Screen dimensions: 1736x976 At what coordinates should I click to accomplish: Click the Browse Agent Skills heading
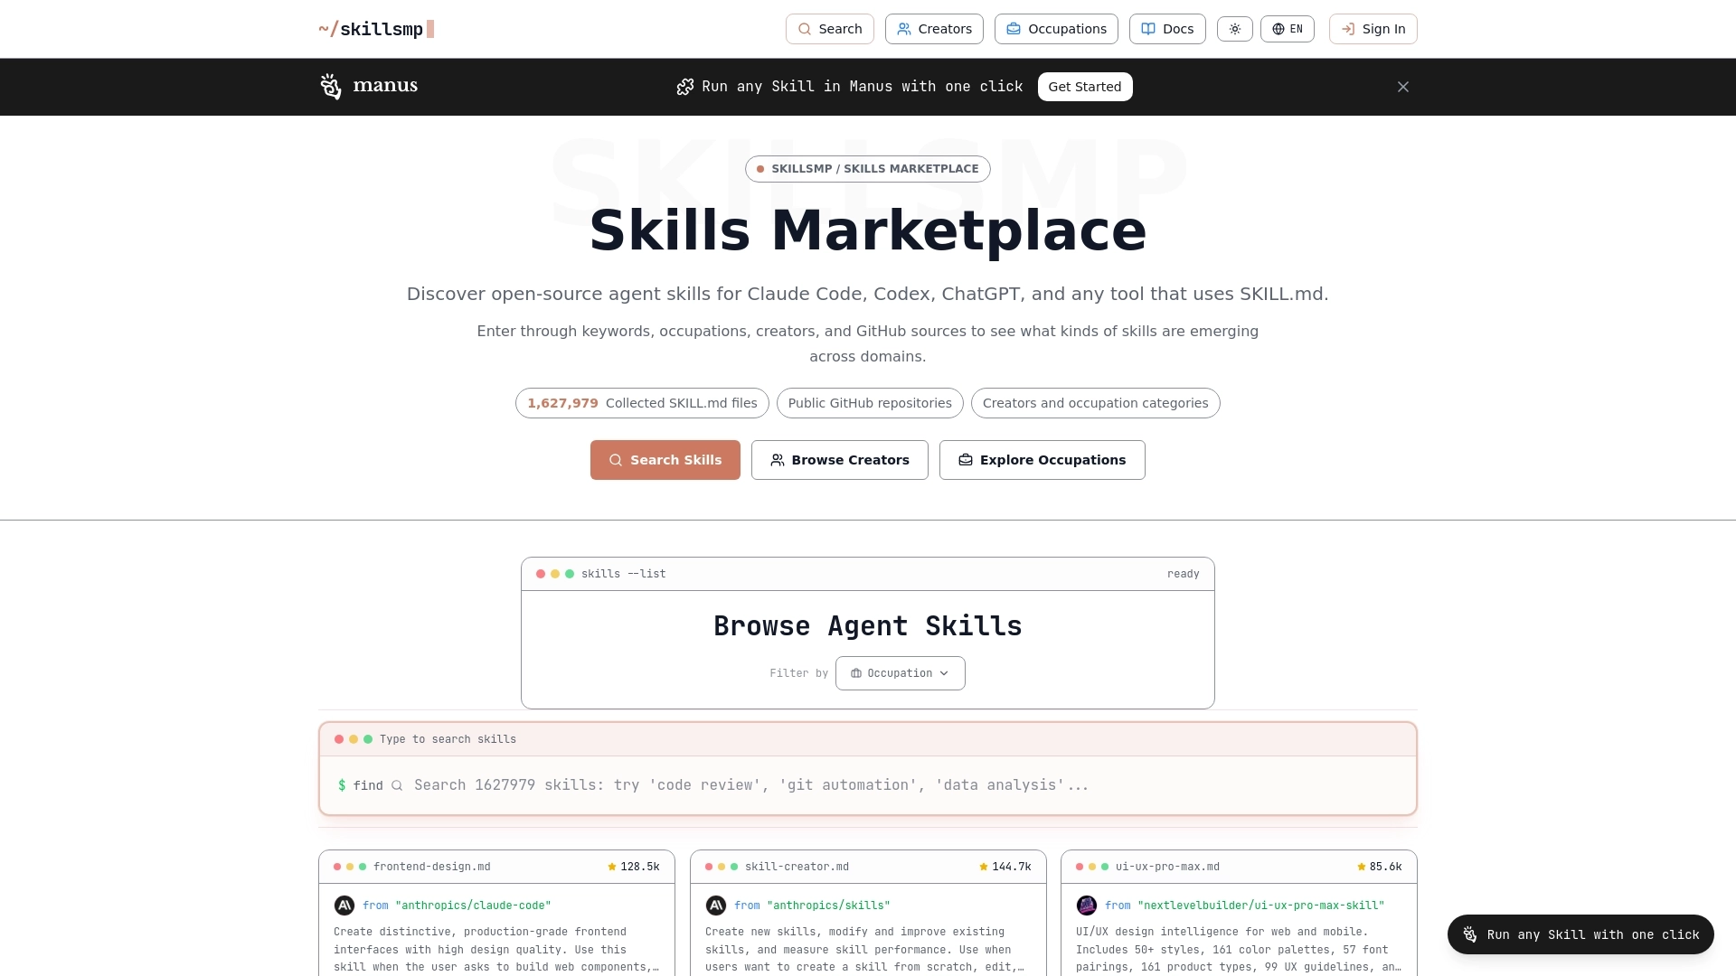(868, 626)
